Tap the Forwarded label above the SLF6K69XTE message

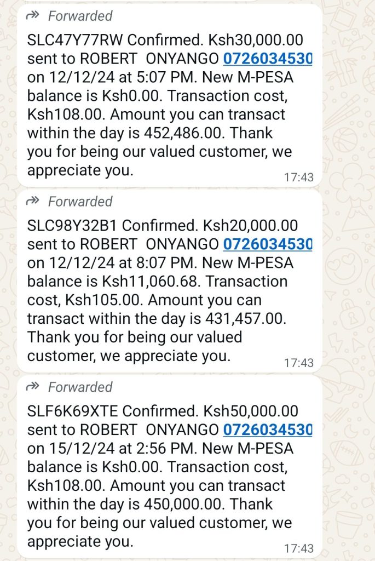(x=80, y=387)
